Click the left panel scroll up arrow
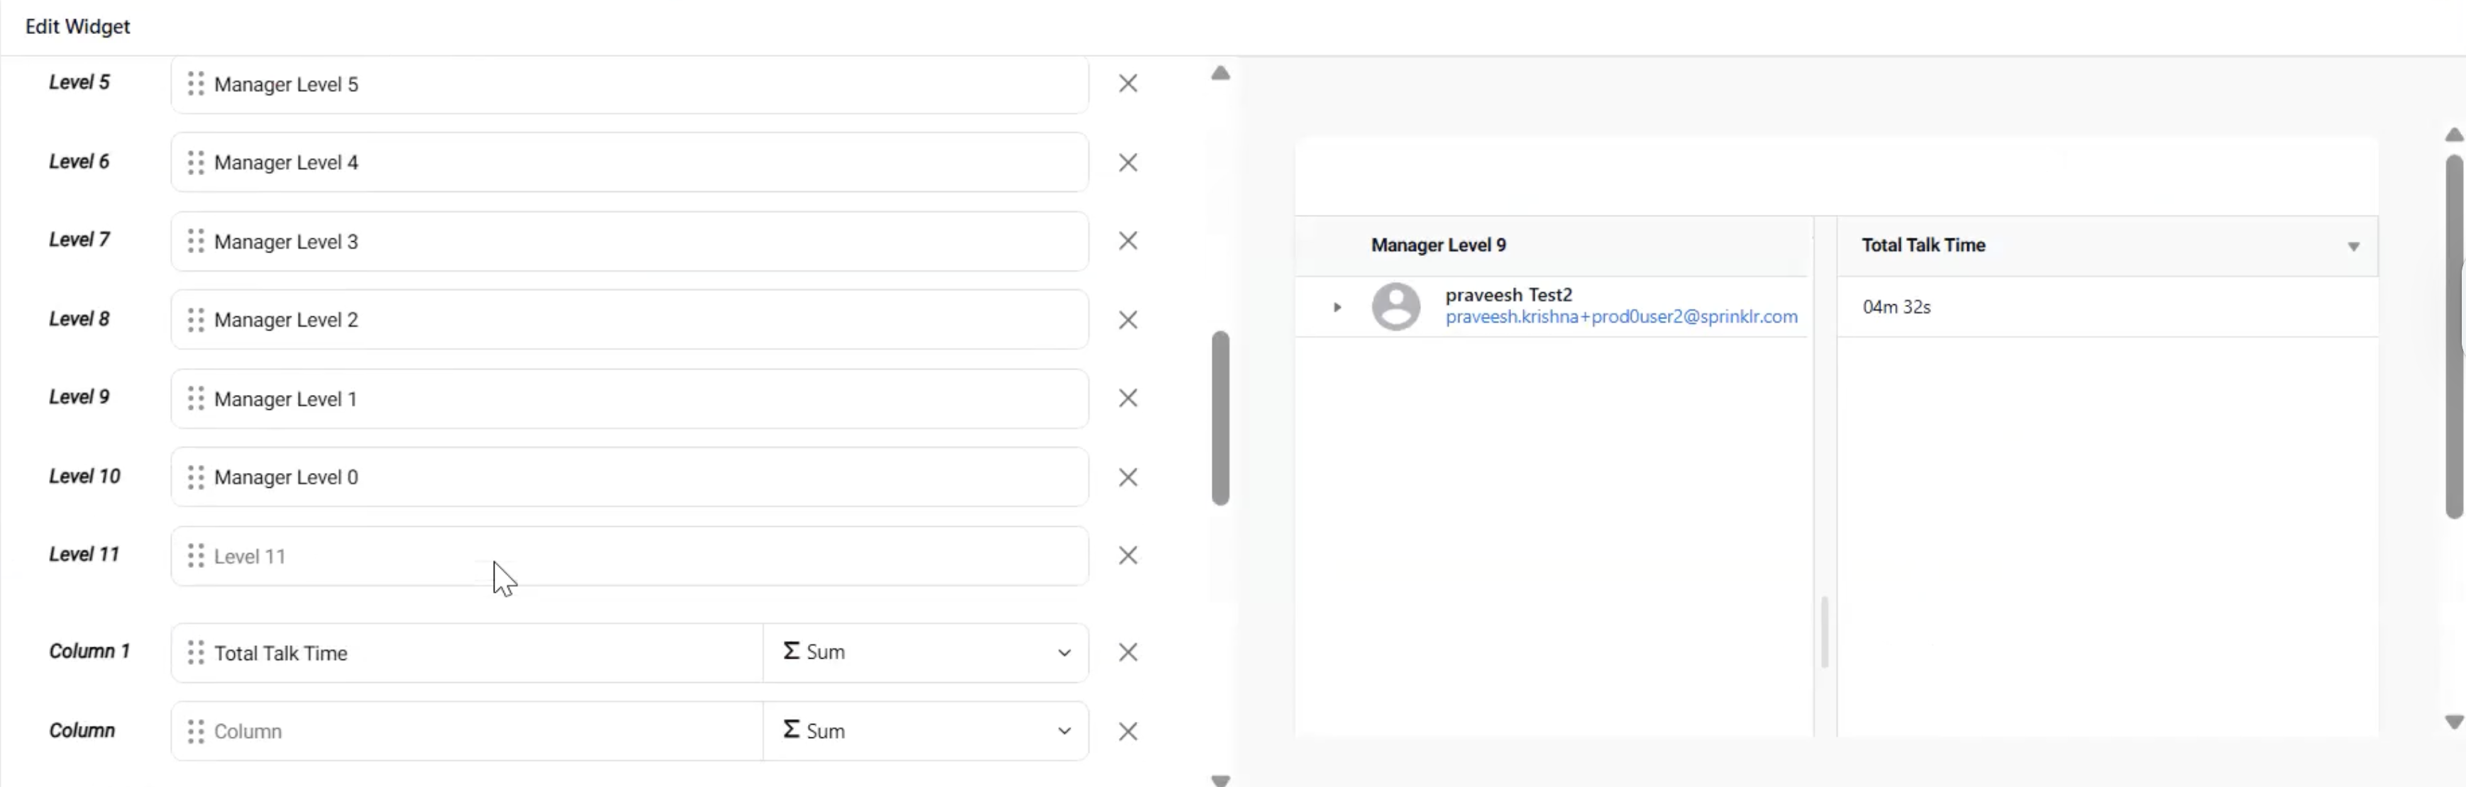2466x787 pixels. [1220, 74]
